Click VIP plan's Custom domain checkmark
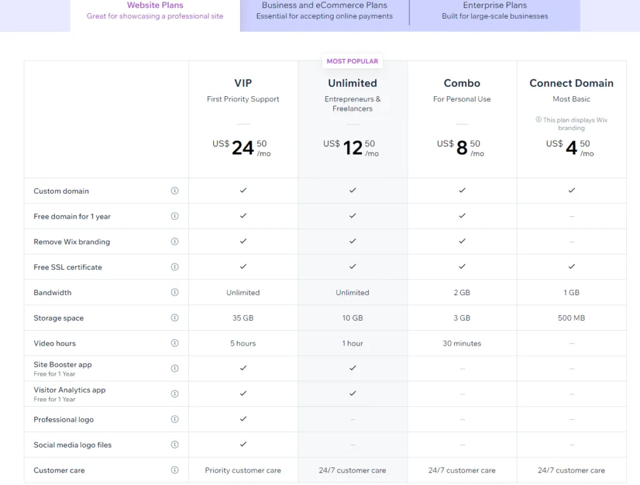640x485 pixels. [x=242, y=191]
